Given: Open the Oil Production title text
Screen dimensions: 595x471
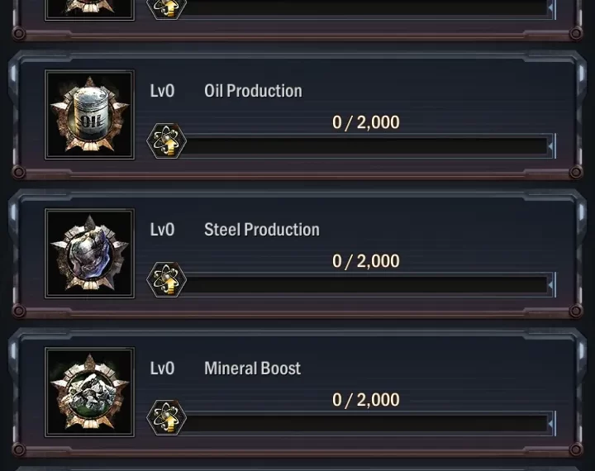Looking at the screenshot, I should tap(253, 91).
